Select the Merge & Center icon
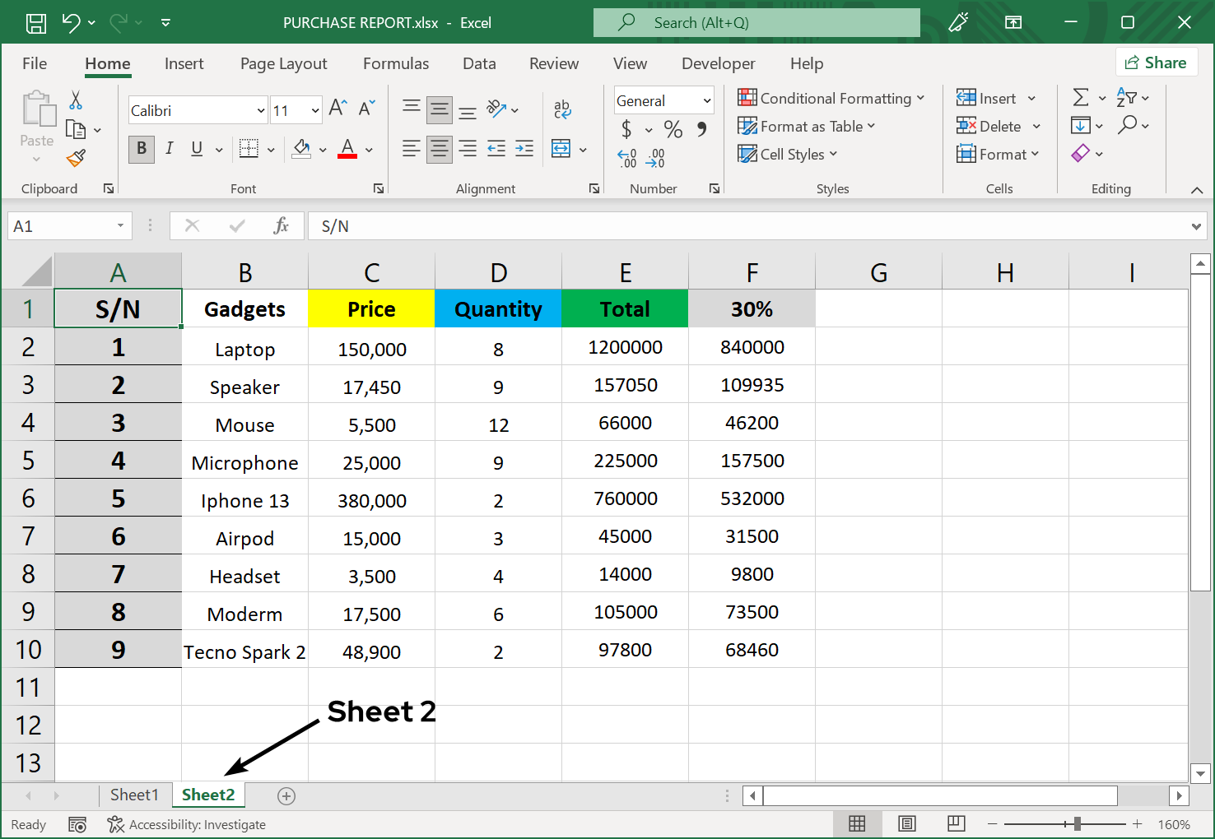 tap(560, 148)
